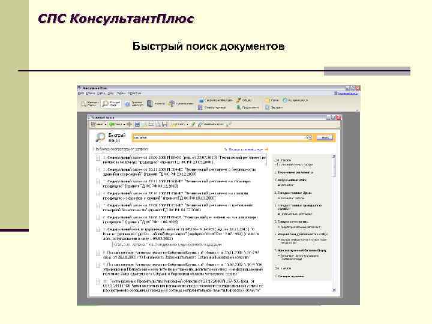432x324 pixels.
Task: Open Folders (Папки) in main toolbar
Action: pos(272,100)
